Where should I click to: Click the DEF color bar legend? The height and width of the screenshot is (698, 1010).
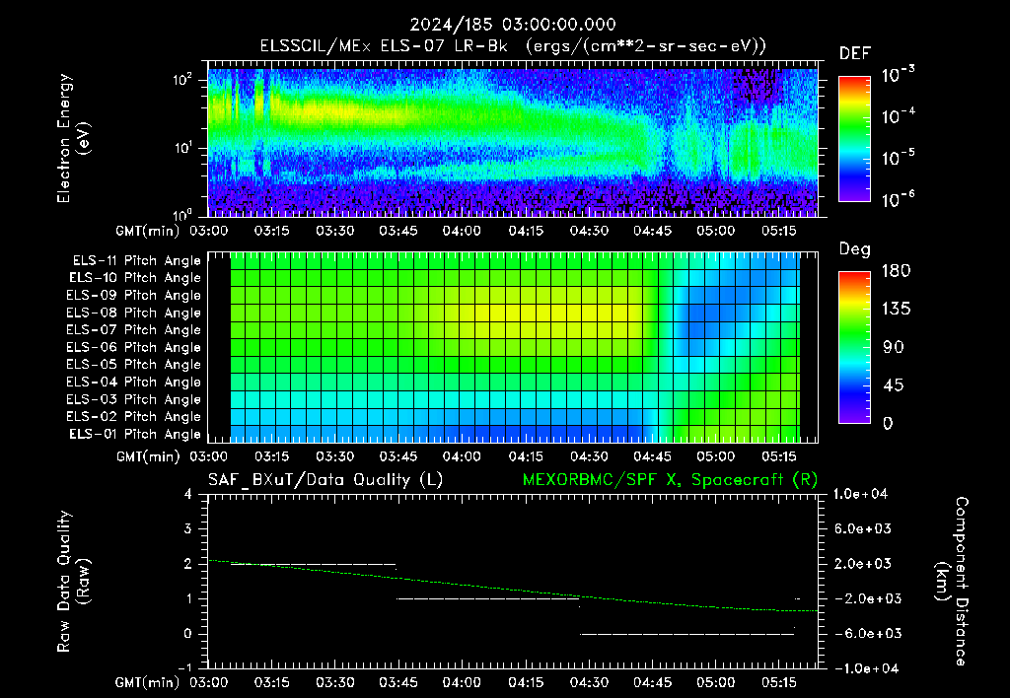[854, 139]
